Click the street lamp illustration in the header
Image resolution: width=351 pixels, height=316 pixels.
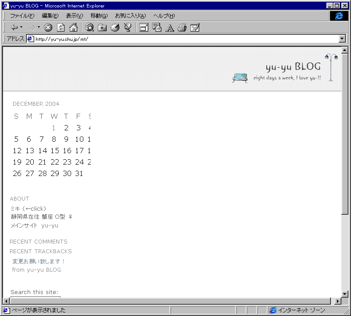point(331,67)
